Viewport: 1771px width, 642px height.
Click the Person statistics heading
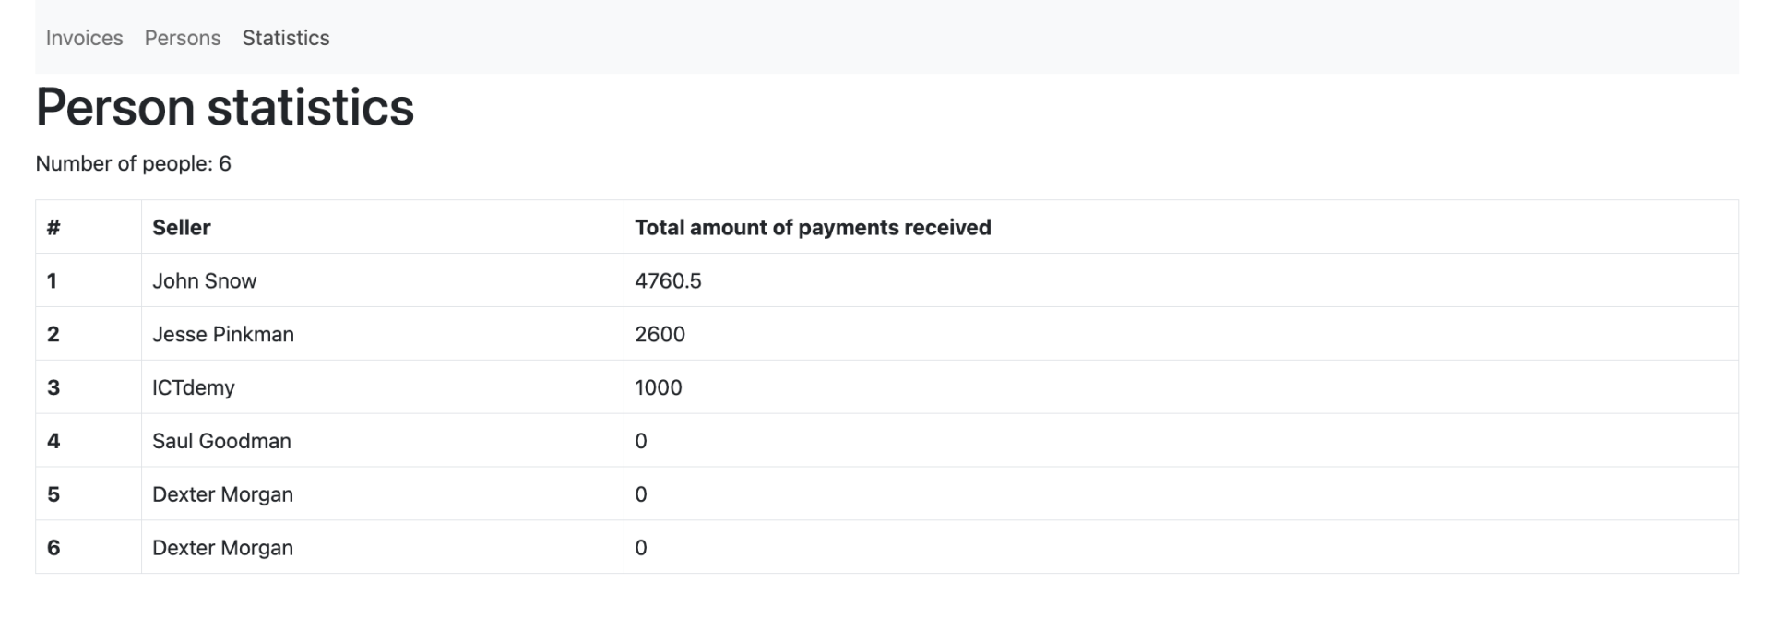point(225,107)
